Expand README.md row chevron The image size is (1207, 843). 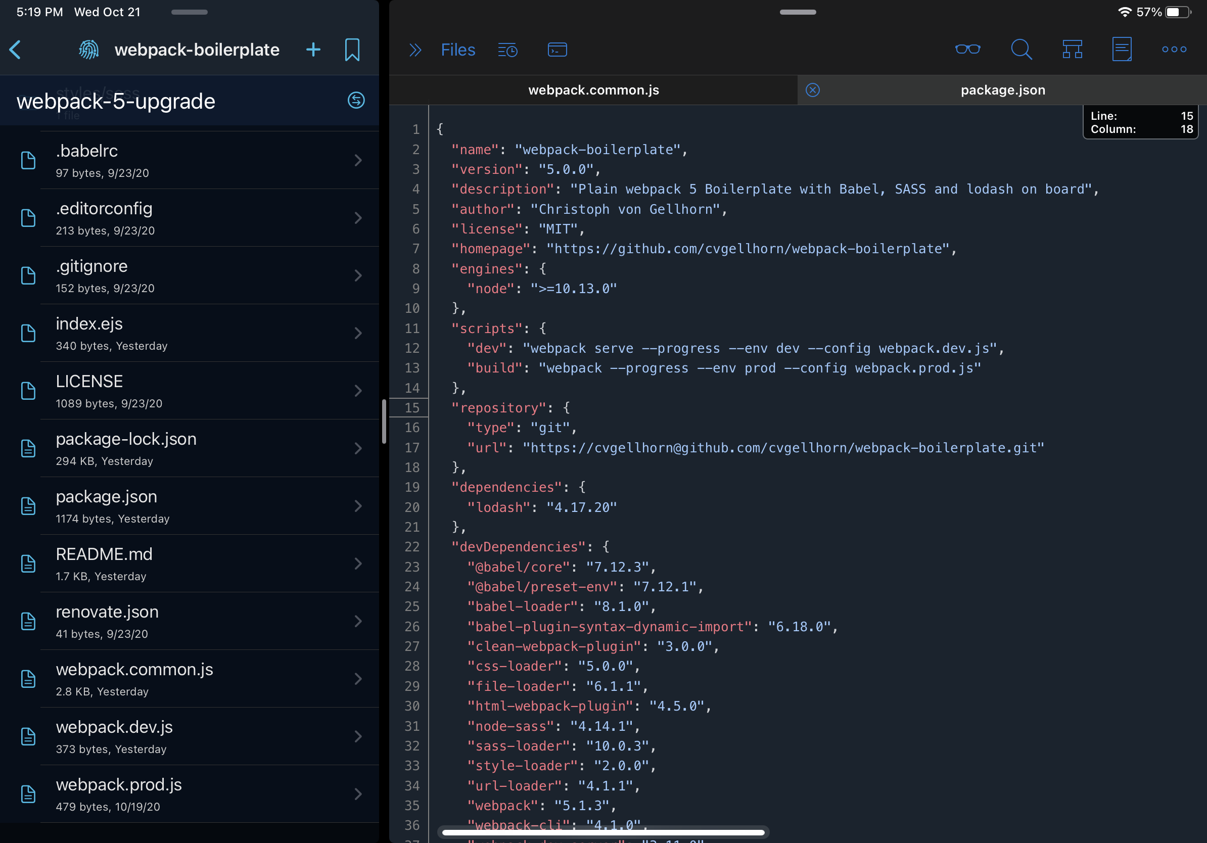pos(358,564)
